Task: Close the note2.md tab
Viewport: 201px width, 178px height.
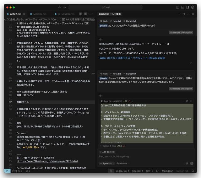Action: pyautogui.click(x=24, y=14)
